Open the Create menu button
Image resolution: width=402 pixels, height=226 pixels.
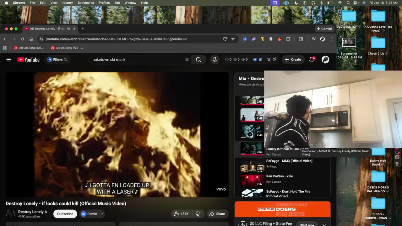(293, 60)
